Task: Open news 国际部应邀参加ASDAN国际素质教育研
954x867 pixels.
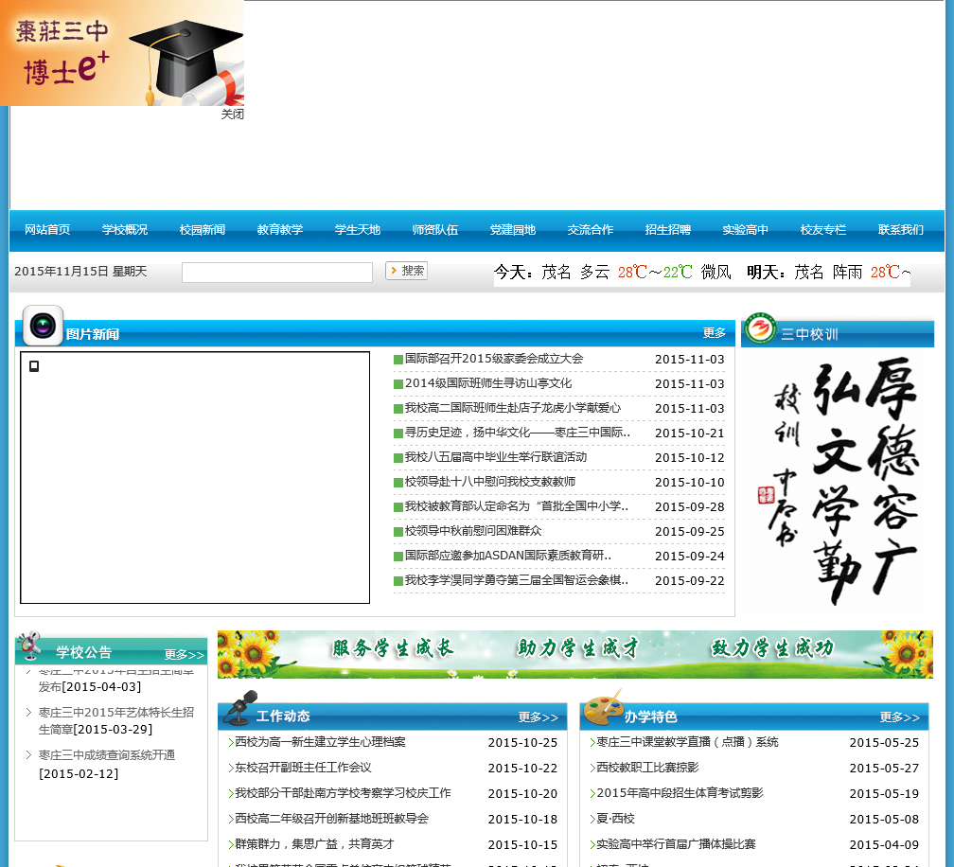Action: 508,556
